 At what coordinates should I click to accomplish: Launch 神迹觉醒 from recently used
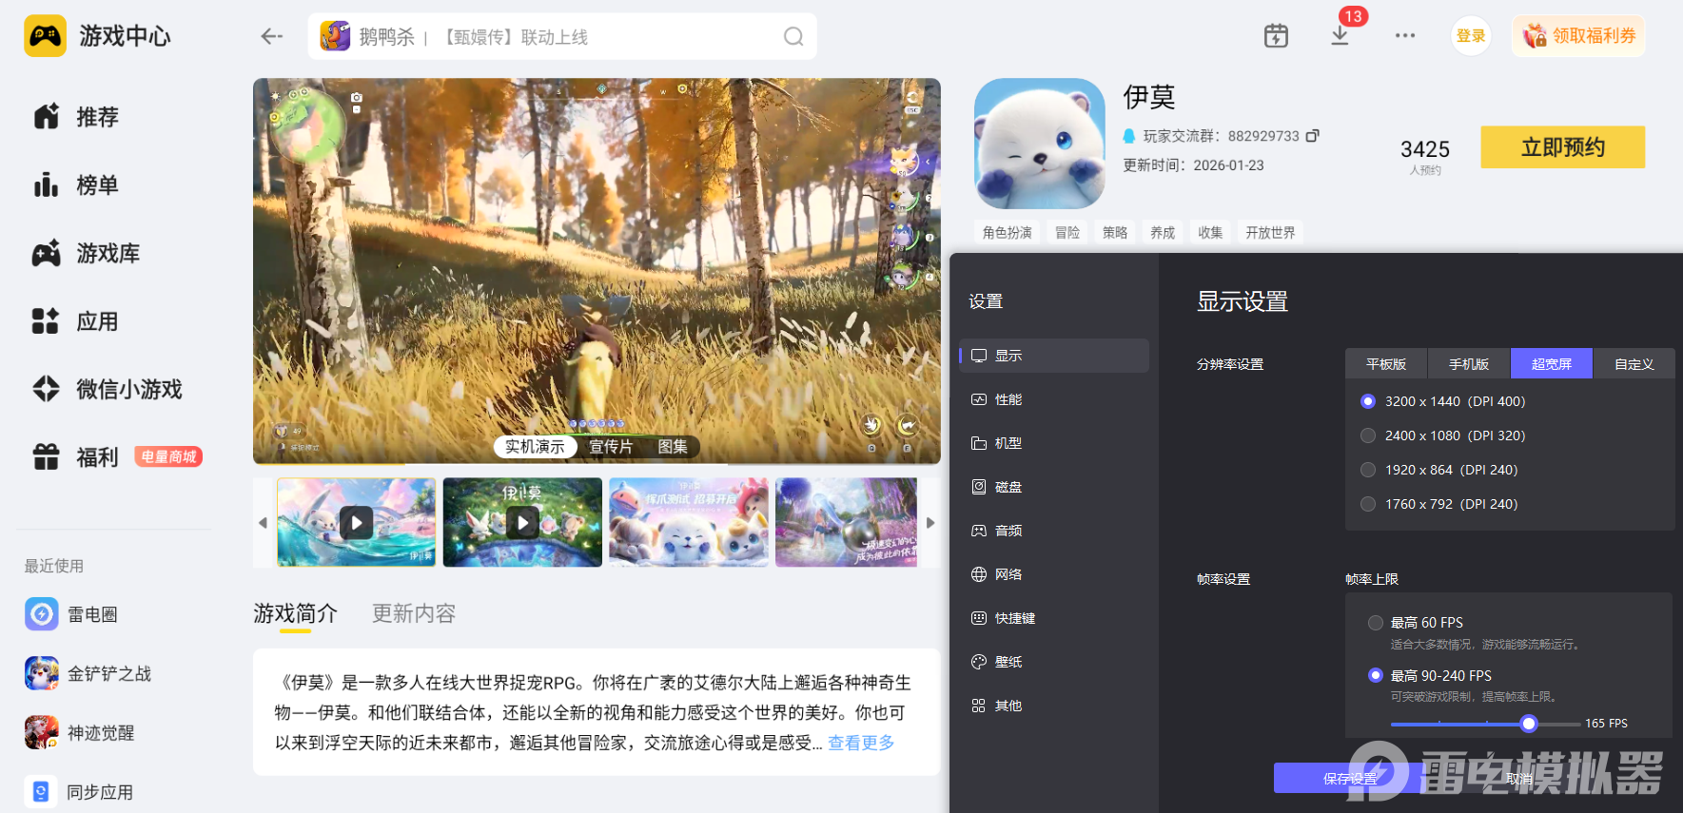(80, 732)
